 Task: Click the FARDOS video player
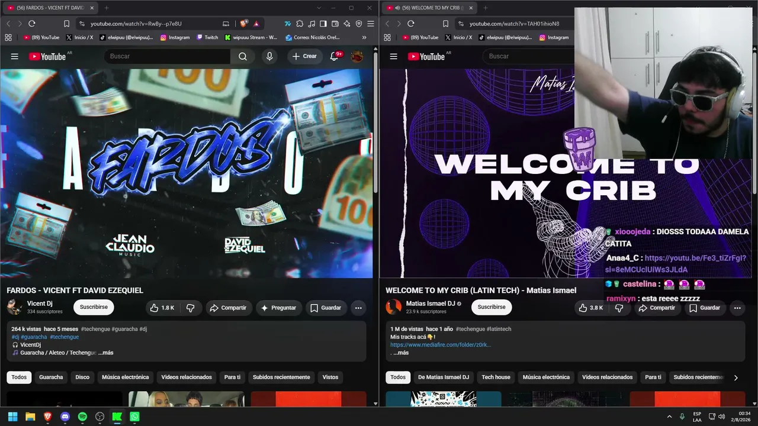click(x=187, y=174)
